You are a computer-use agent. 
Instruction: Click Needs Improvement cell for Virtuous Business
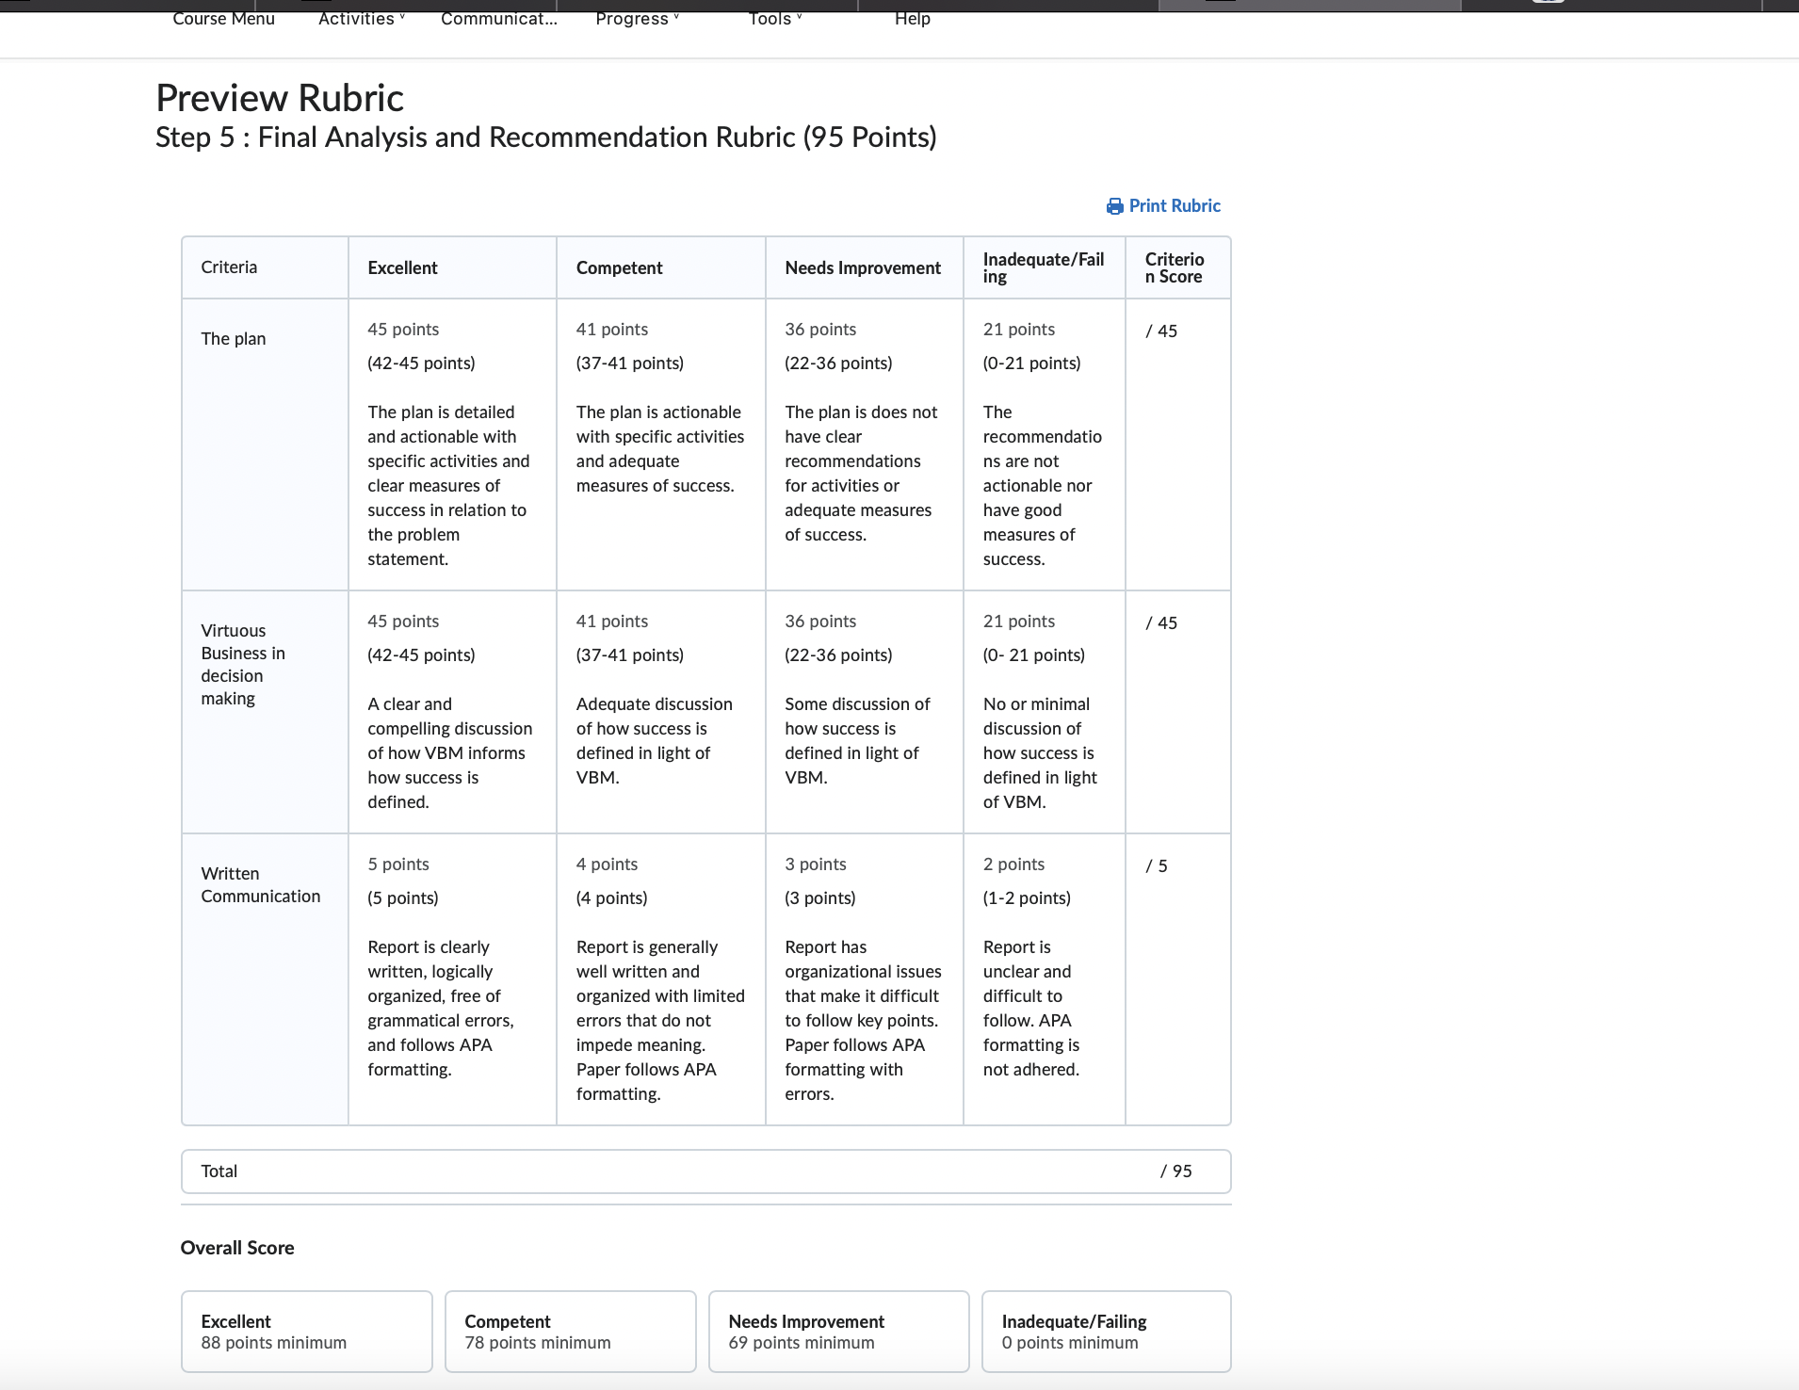pyautogui.click(x=865, y=712)
